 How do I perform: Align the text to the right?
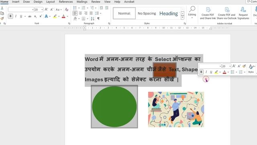tap(86, 13)
